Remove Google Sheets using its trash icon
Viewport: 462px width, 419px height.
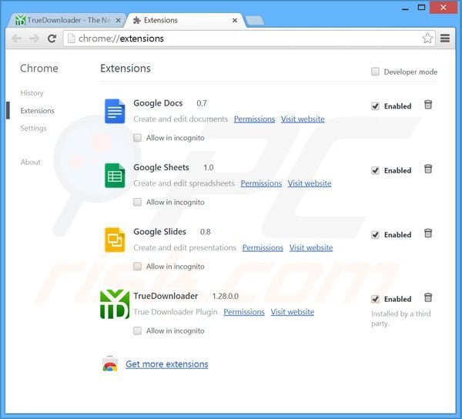(x=428, y=169)
